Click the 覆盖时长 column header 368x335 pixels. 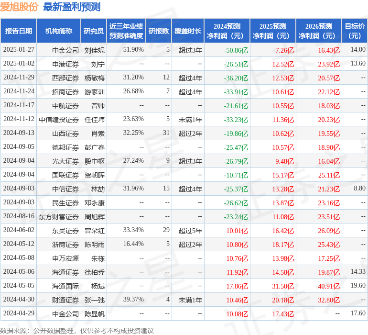(x=188, y=31)
